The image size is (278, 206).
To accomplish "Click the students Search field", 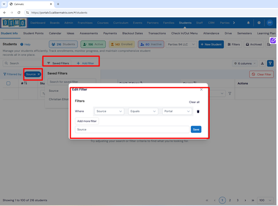I will 22,63.
